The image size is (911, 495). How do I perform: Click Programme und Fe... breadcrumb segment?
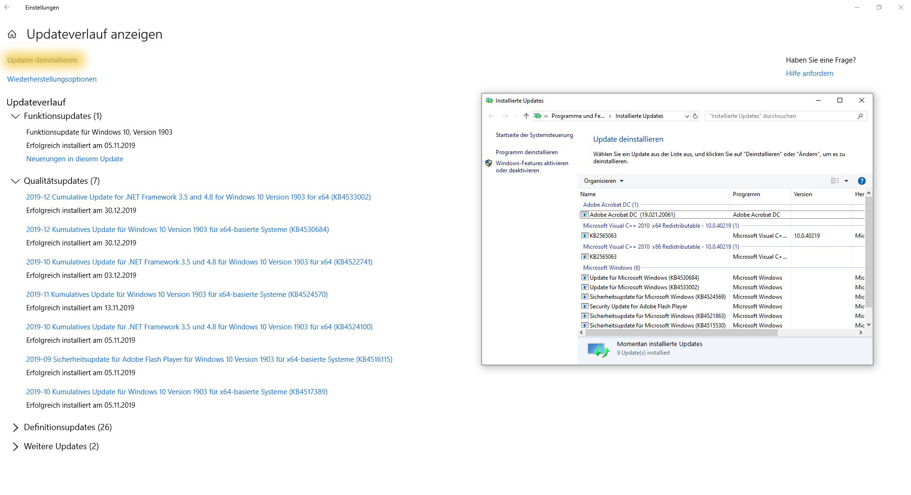tap(577, 116)
